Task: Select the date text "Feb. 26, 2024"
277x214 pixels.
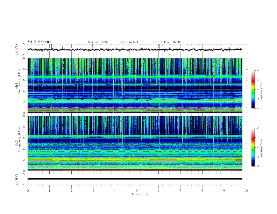Action: pyautogui.click(x=98, y=42)
